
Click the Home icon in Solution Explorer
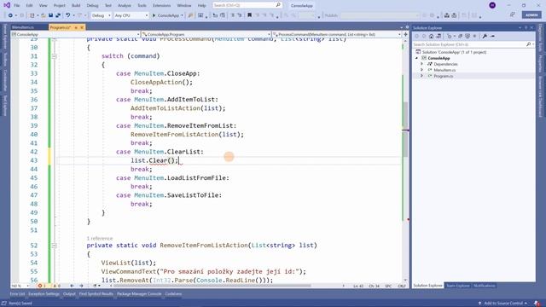point(431,36)
